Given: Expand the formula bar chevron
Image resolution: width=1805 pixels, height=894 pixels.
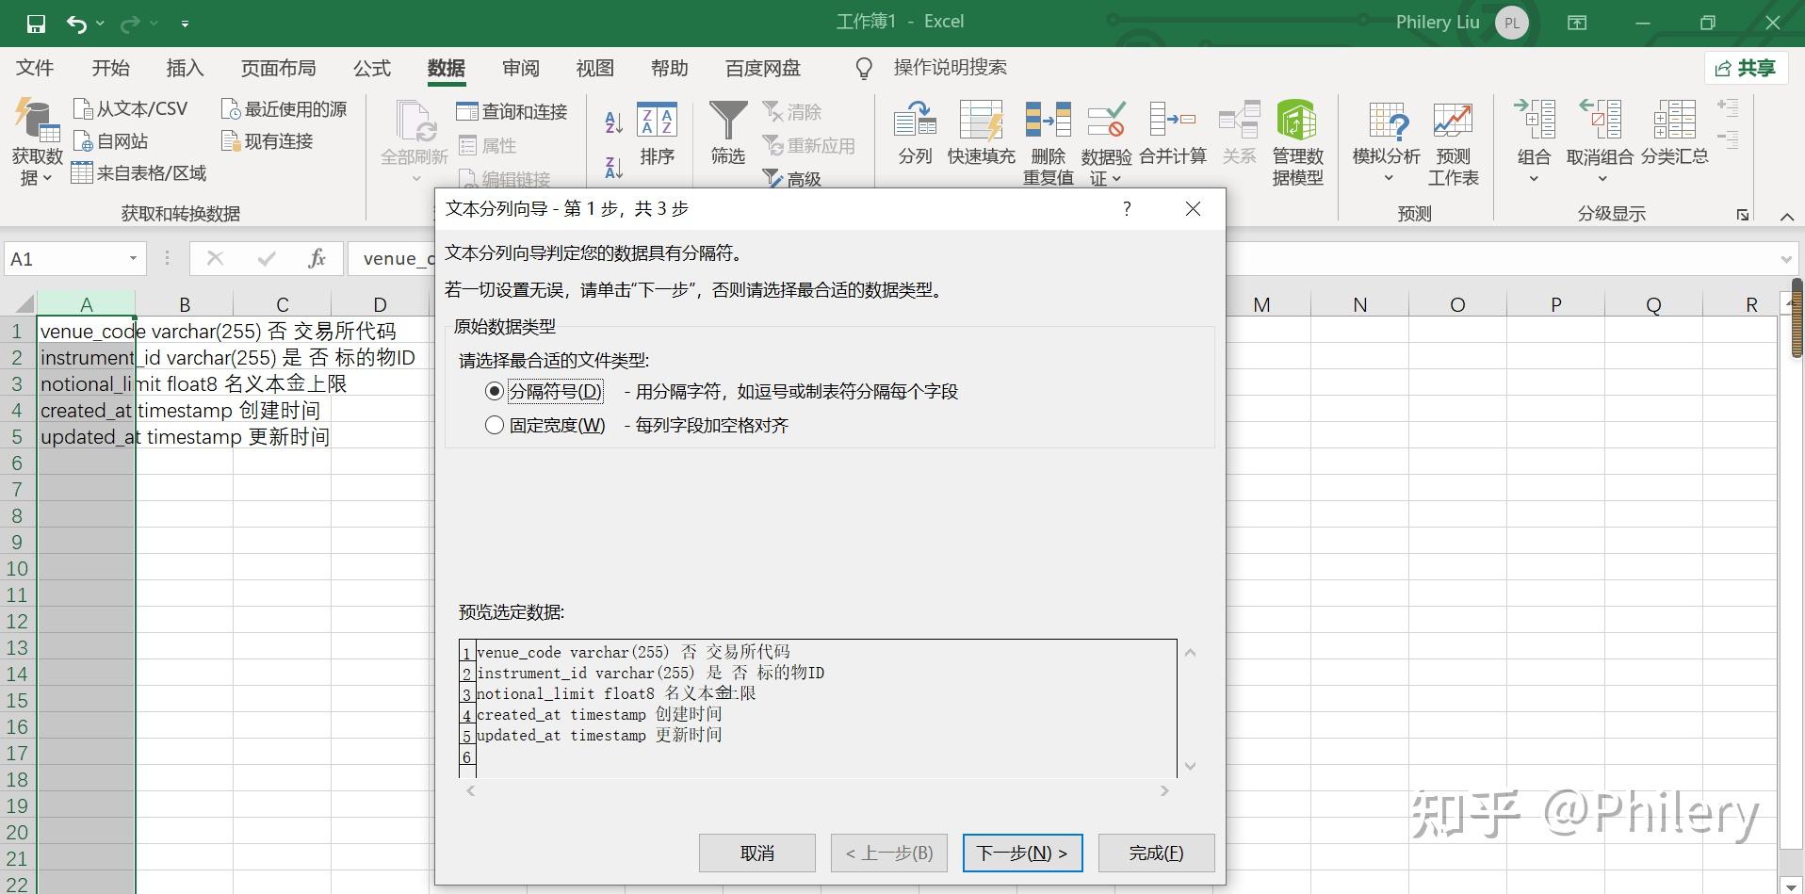Looking at the screenshot, I should 1786,259.
